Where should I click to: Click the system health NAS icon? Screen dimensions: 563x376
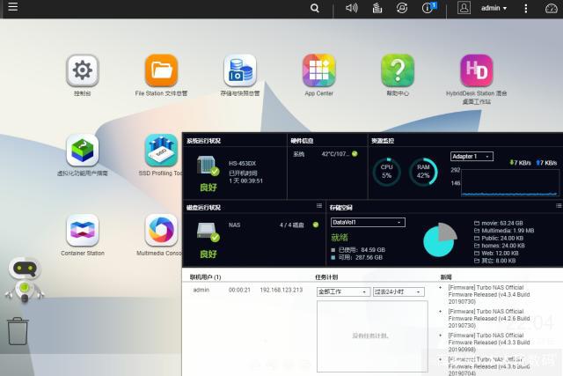(208, 166)
